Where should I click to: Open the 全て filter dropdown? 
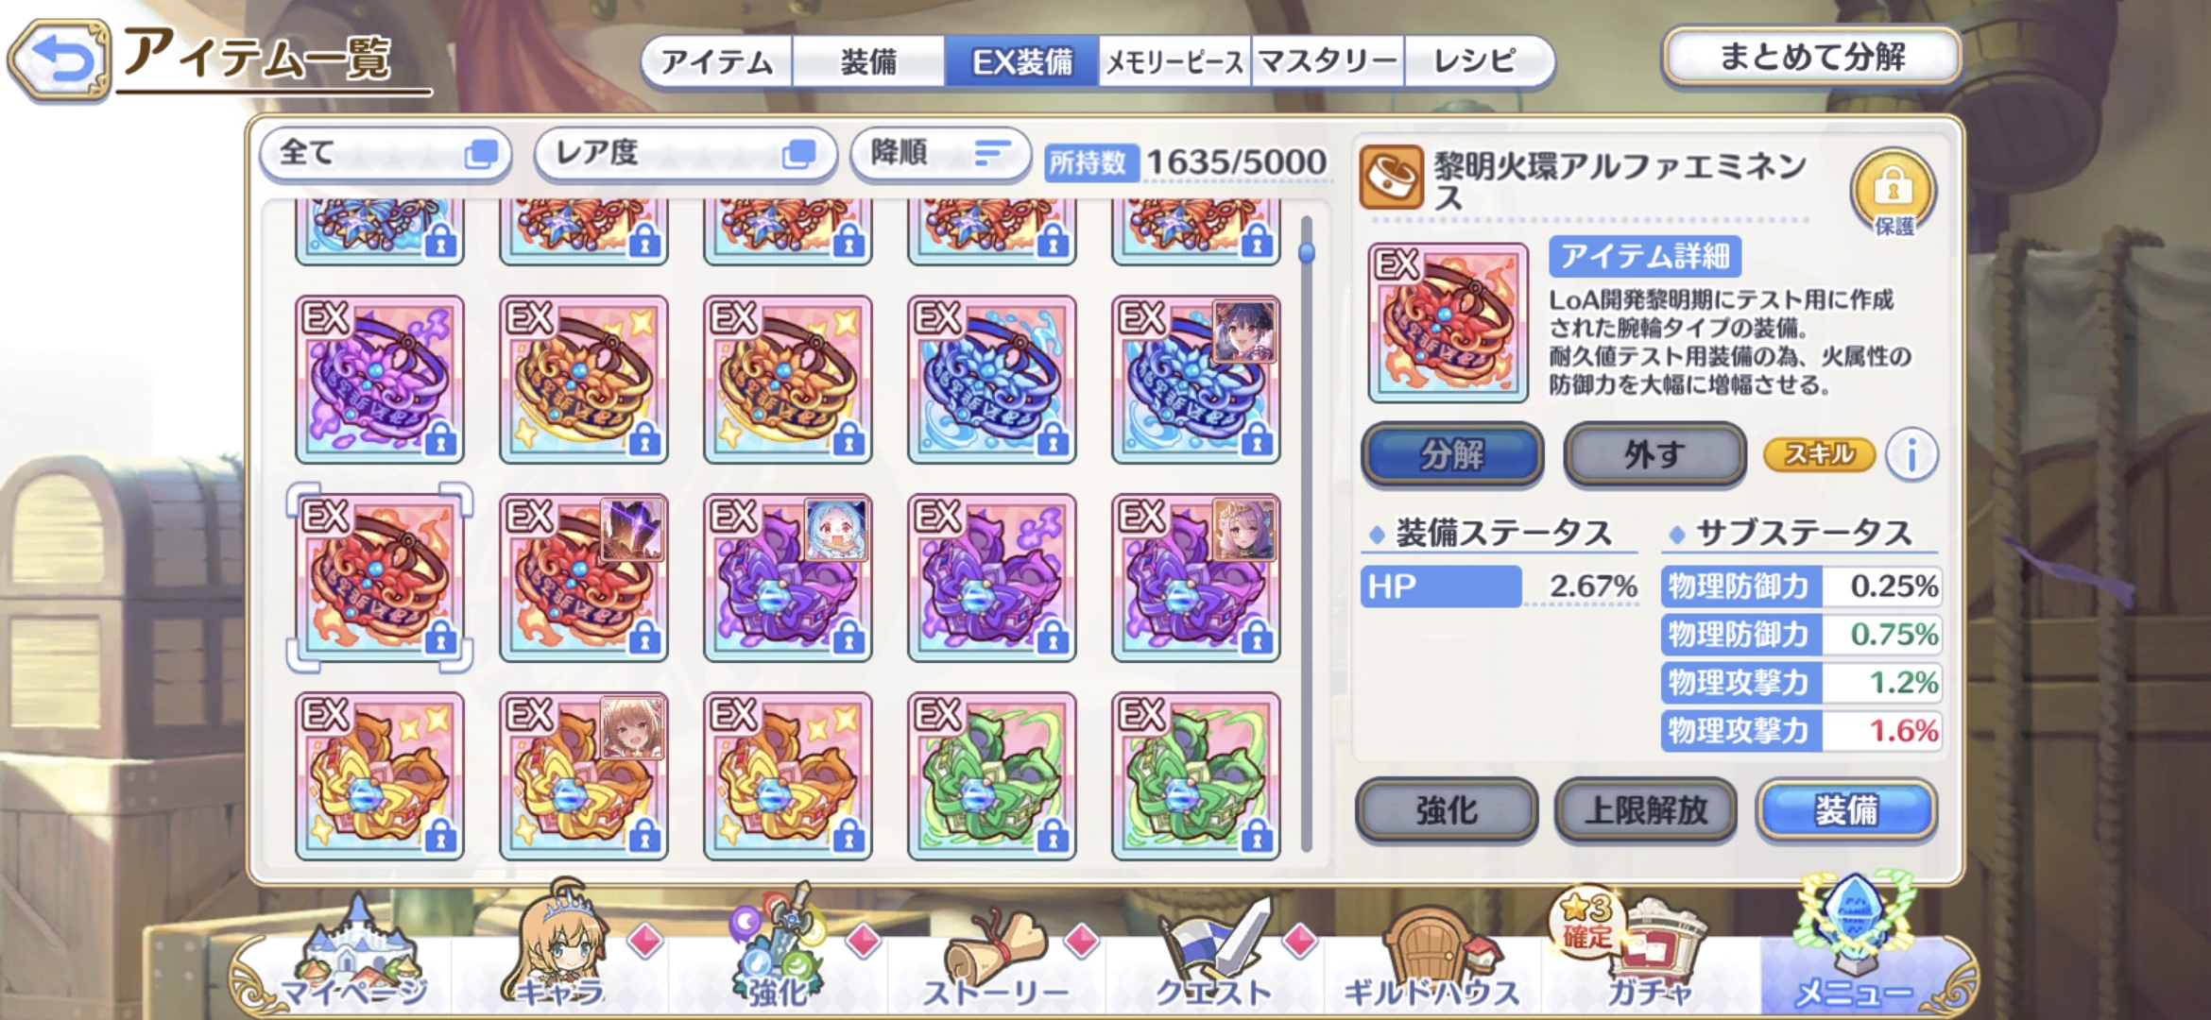click(386, 153)
